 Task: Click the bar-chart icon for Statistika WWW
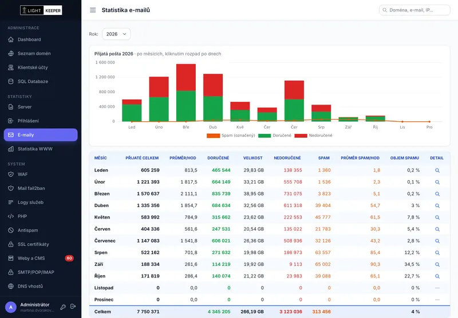11,149
